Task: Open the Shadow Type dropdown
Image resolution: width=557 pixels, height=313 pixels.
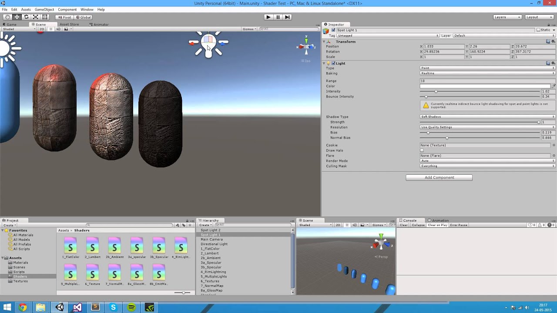Action: click(x=487, y=117)
